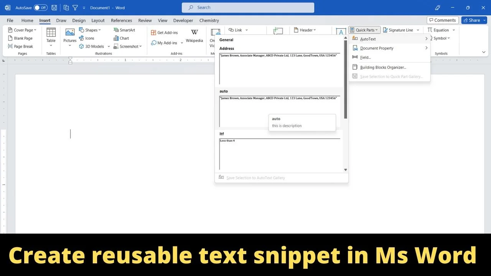
Task: Expand the Signature Line dropdown arrow
Action: point(418,30)
